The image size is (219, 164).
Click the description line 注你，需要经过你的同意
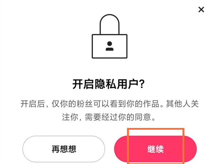coord(109,117)
